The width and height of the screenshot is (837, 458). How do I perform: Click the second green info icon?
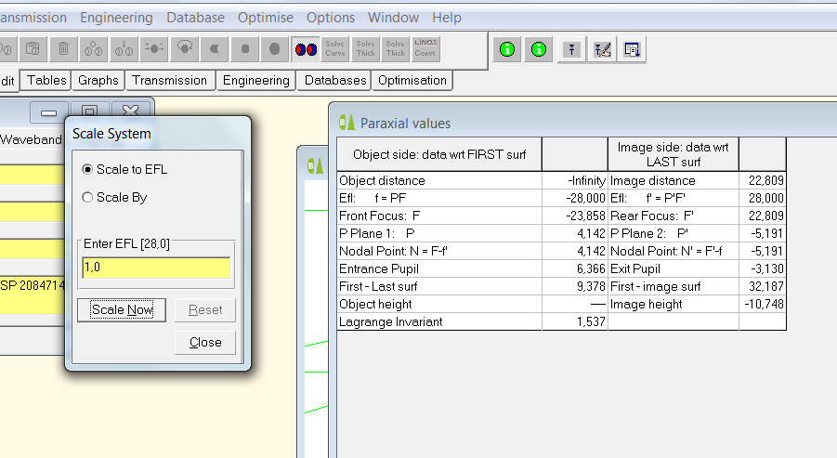coord(538,50)
